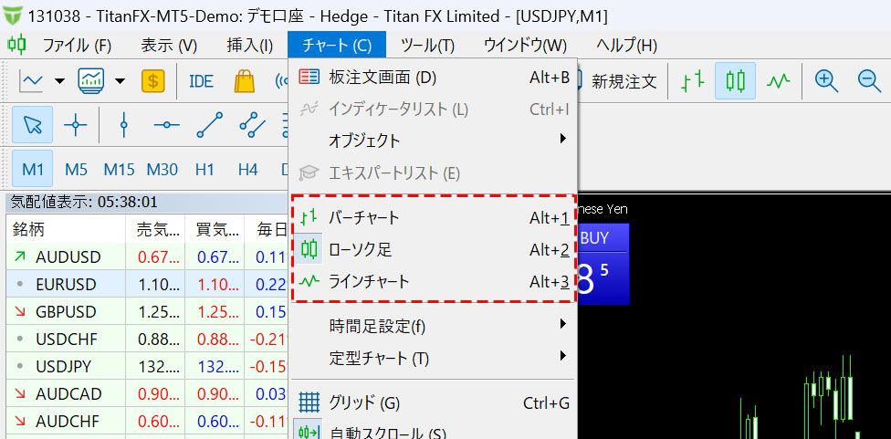Zoom out with the minus magnifier
Screen dimensions: 891x439
point(869,81)
